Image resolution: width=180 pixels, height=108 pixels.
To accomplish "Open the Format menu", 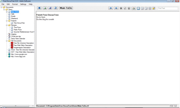I will (x=15, y=4).
